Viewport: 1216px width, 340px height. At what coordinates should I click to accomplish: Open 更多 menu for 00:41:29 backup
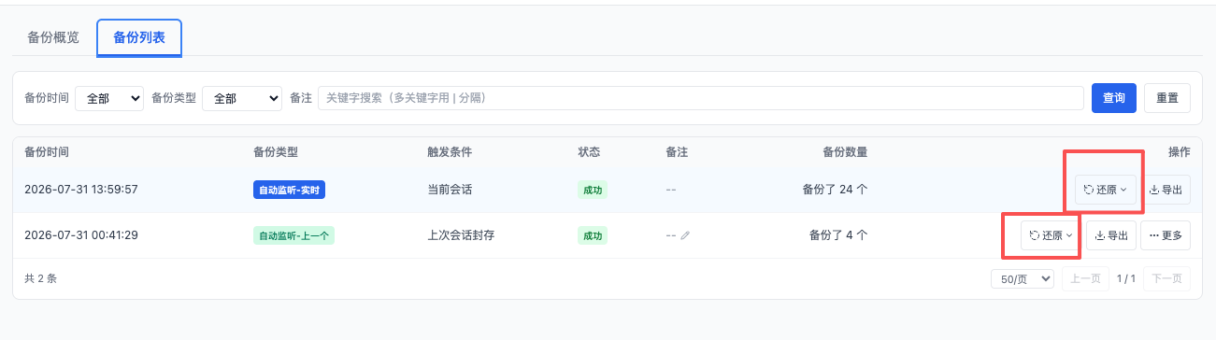click(x=1166, y=235)
